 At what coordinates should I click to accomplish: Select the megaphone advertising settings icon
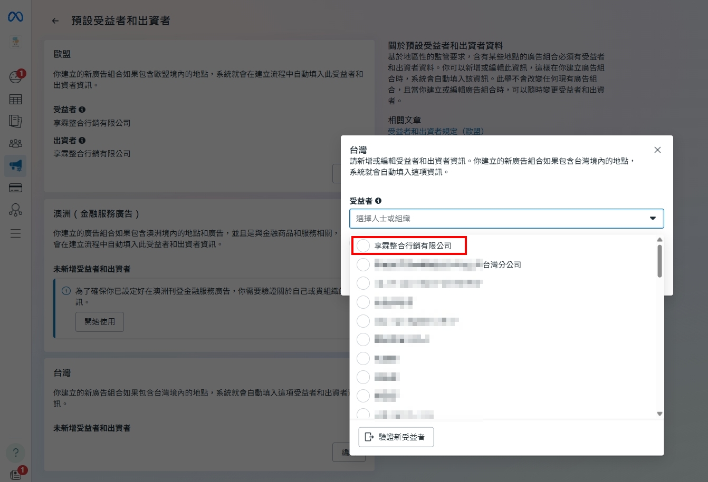pyautogui.click(x=15, y=165)
